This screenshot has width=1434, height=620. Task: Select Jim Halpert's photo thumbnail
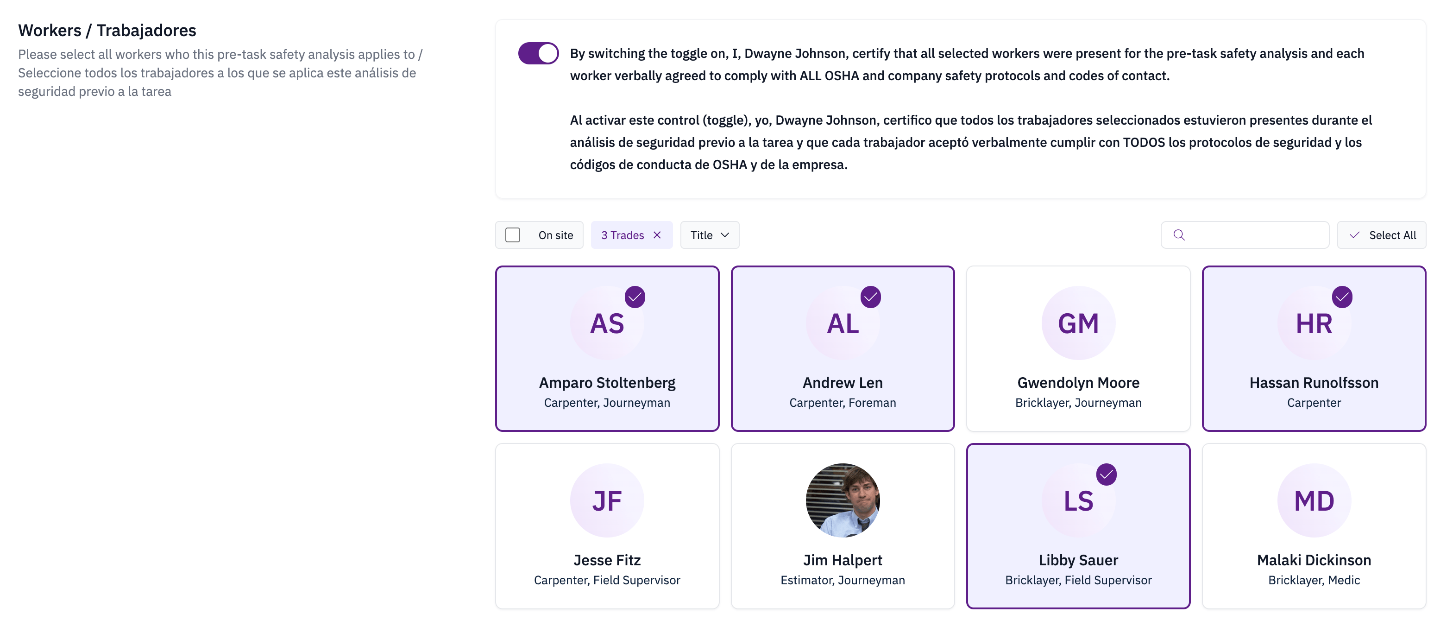pos(843,501)
